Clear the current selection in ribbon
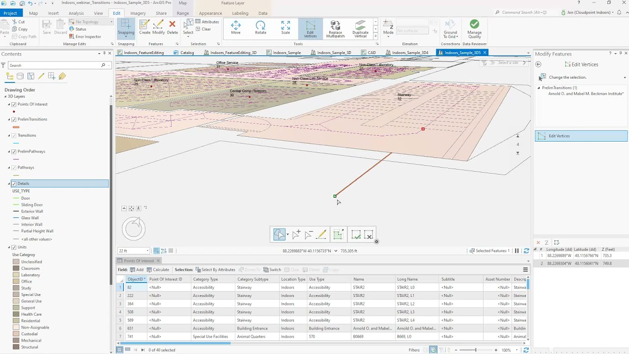 click(x=203, y=29)
